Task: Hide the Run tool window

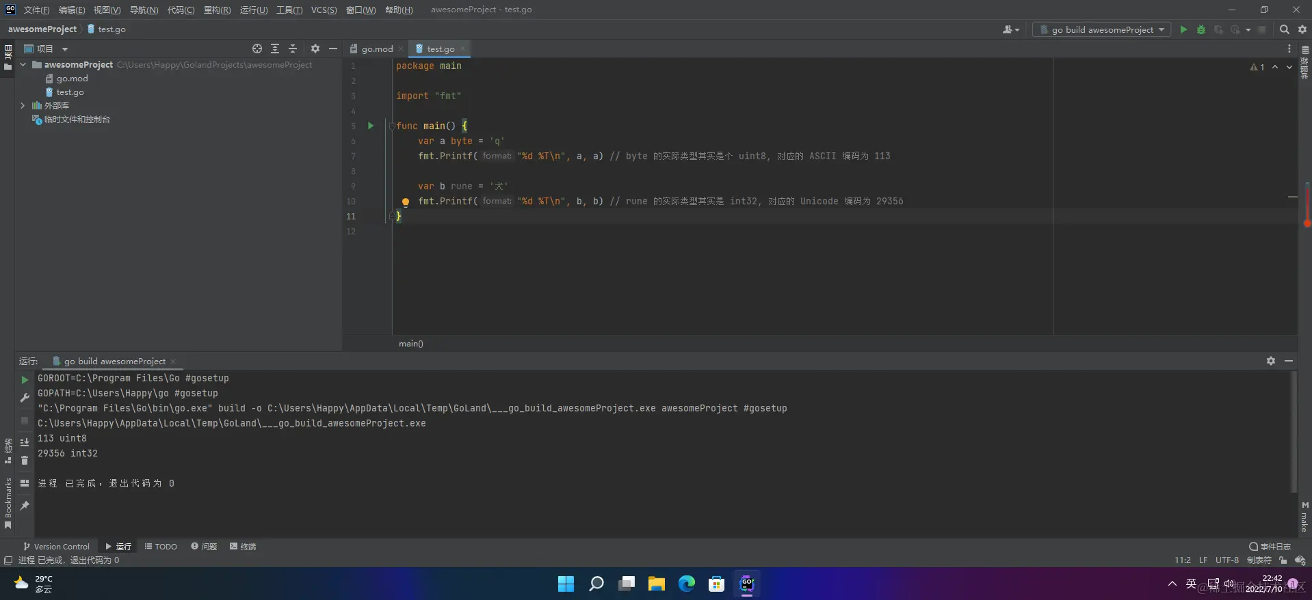Action: 1289,361
